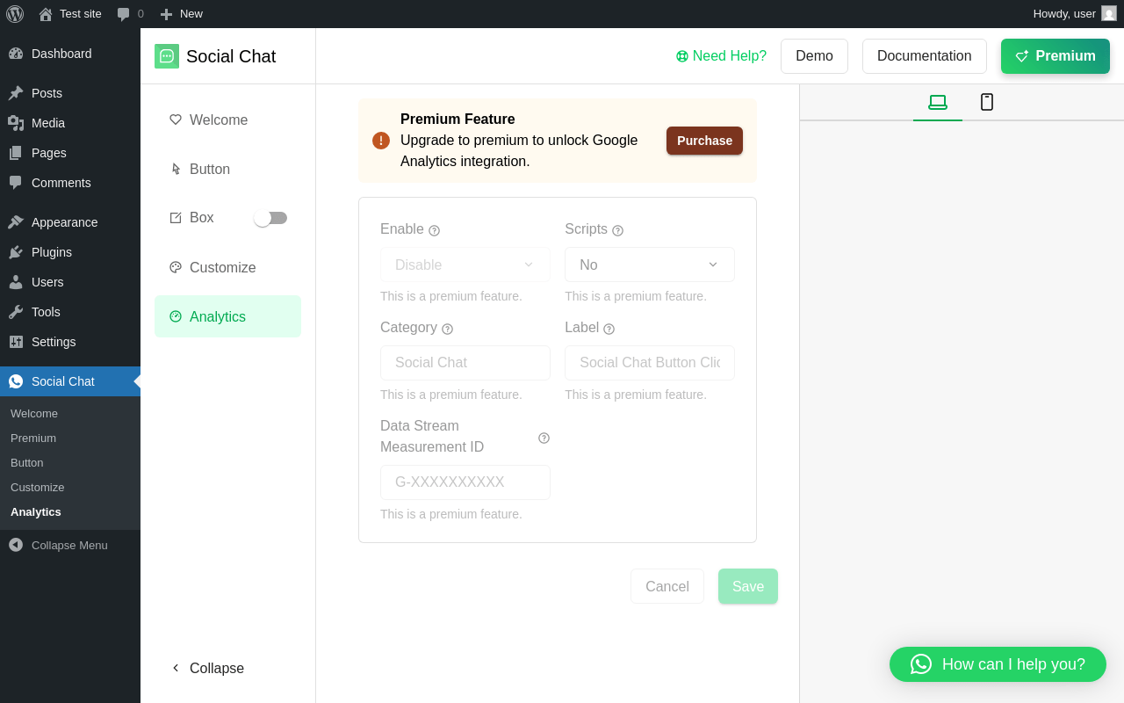Screen dimensions: 1124x703
Task: Click the laptop desktop preview icon
Action: (x=938, y=102)
